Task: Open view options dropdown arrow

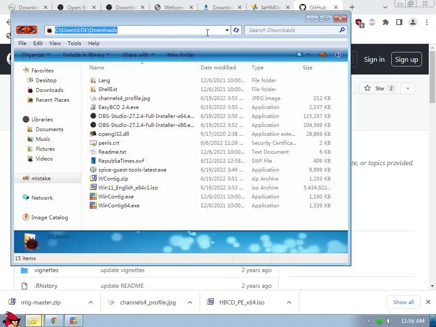Action: coord(308,54)
